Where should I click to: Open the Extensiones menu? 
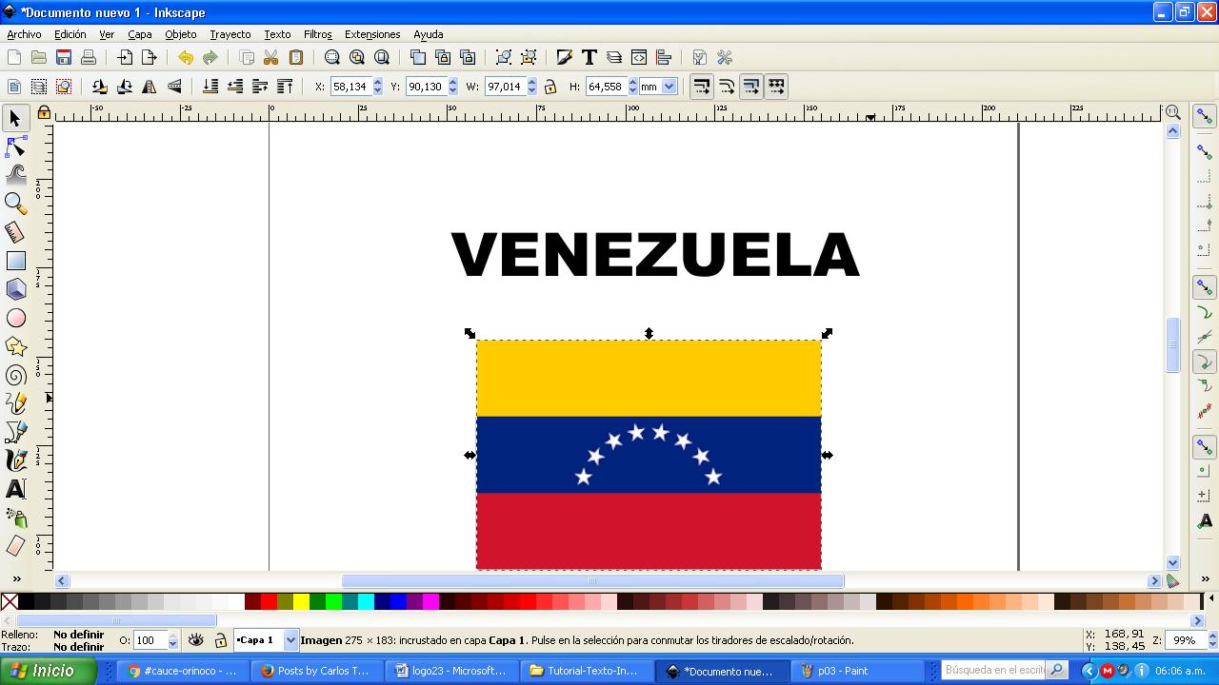coord(372,34)
